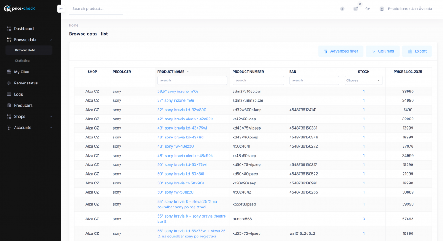443x241 pixels.
Task: Open product 50" sony fw-50ez20l
Action: click(x=176, y=192)
